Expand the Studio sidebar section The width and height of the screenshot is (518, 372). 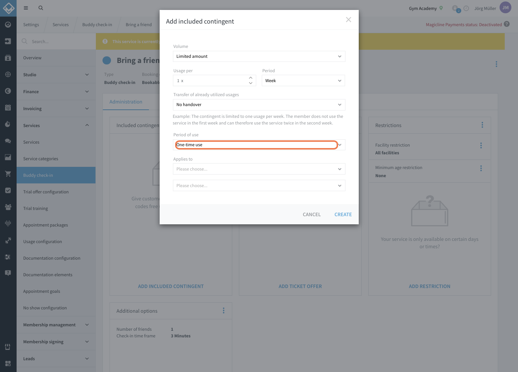click(56, 75)
